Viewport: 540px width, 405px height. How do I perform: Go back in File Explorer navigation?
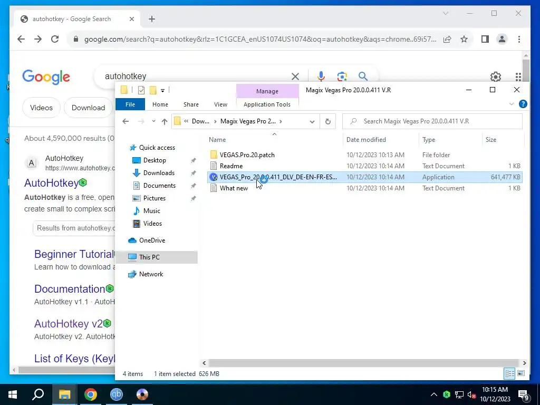tap(126, 121)
